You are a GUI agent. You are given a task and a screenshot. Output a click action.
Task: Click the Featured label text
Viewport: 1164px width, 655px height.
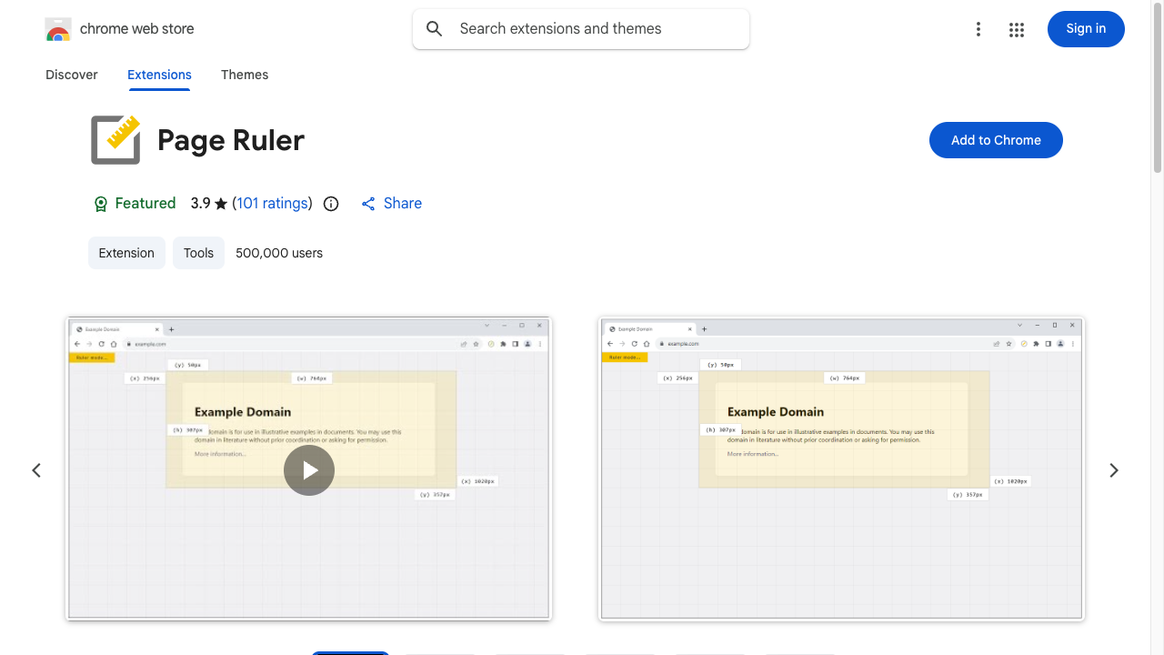(x=145, y=204)
